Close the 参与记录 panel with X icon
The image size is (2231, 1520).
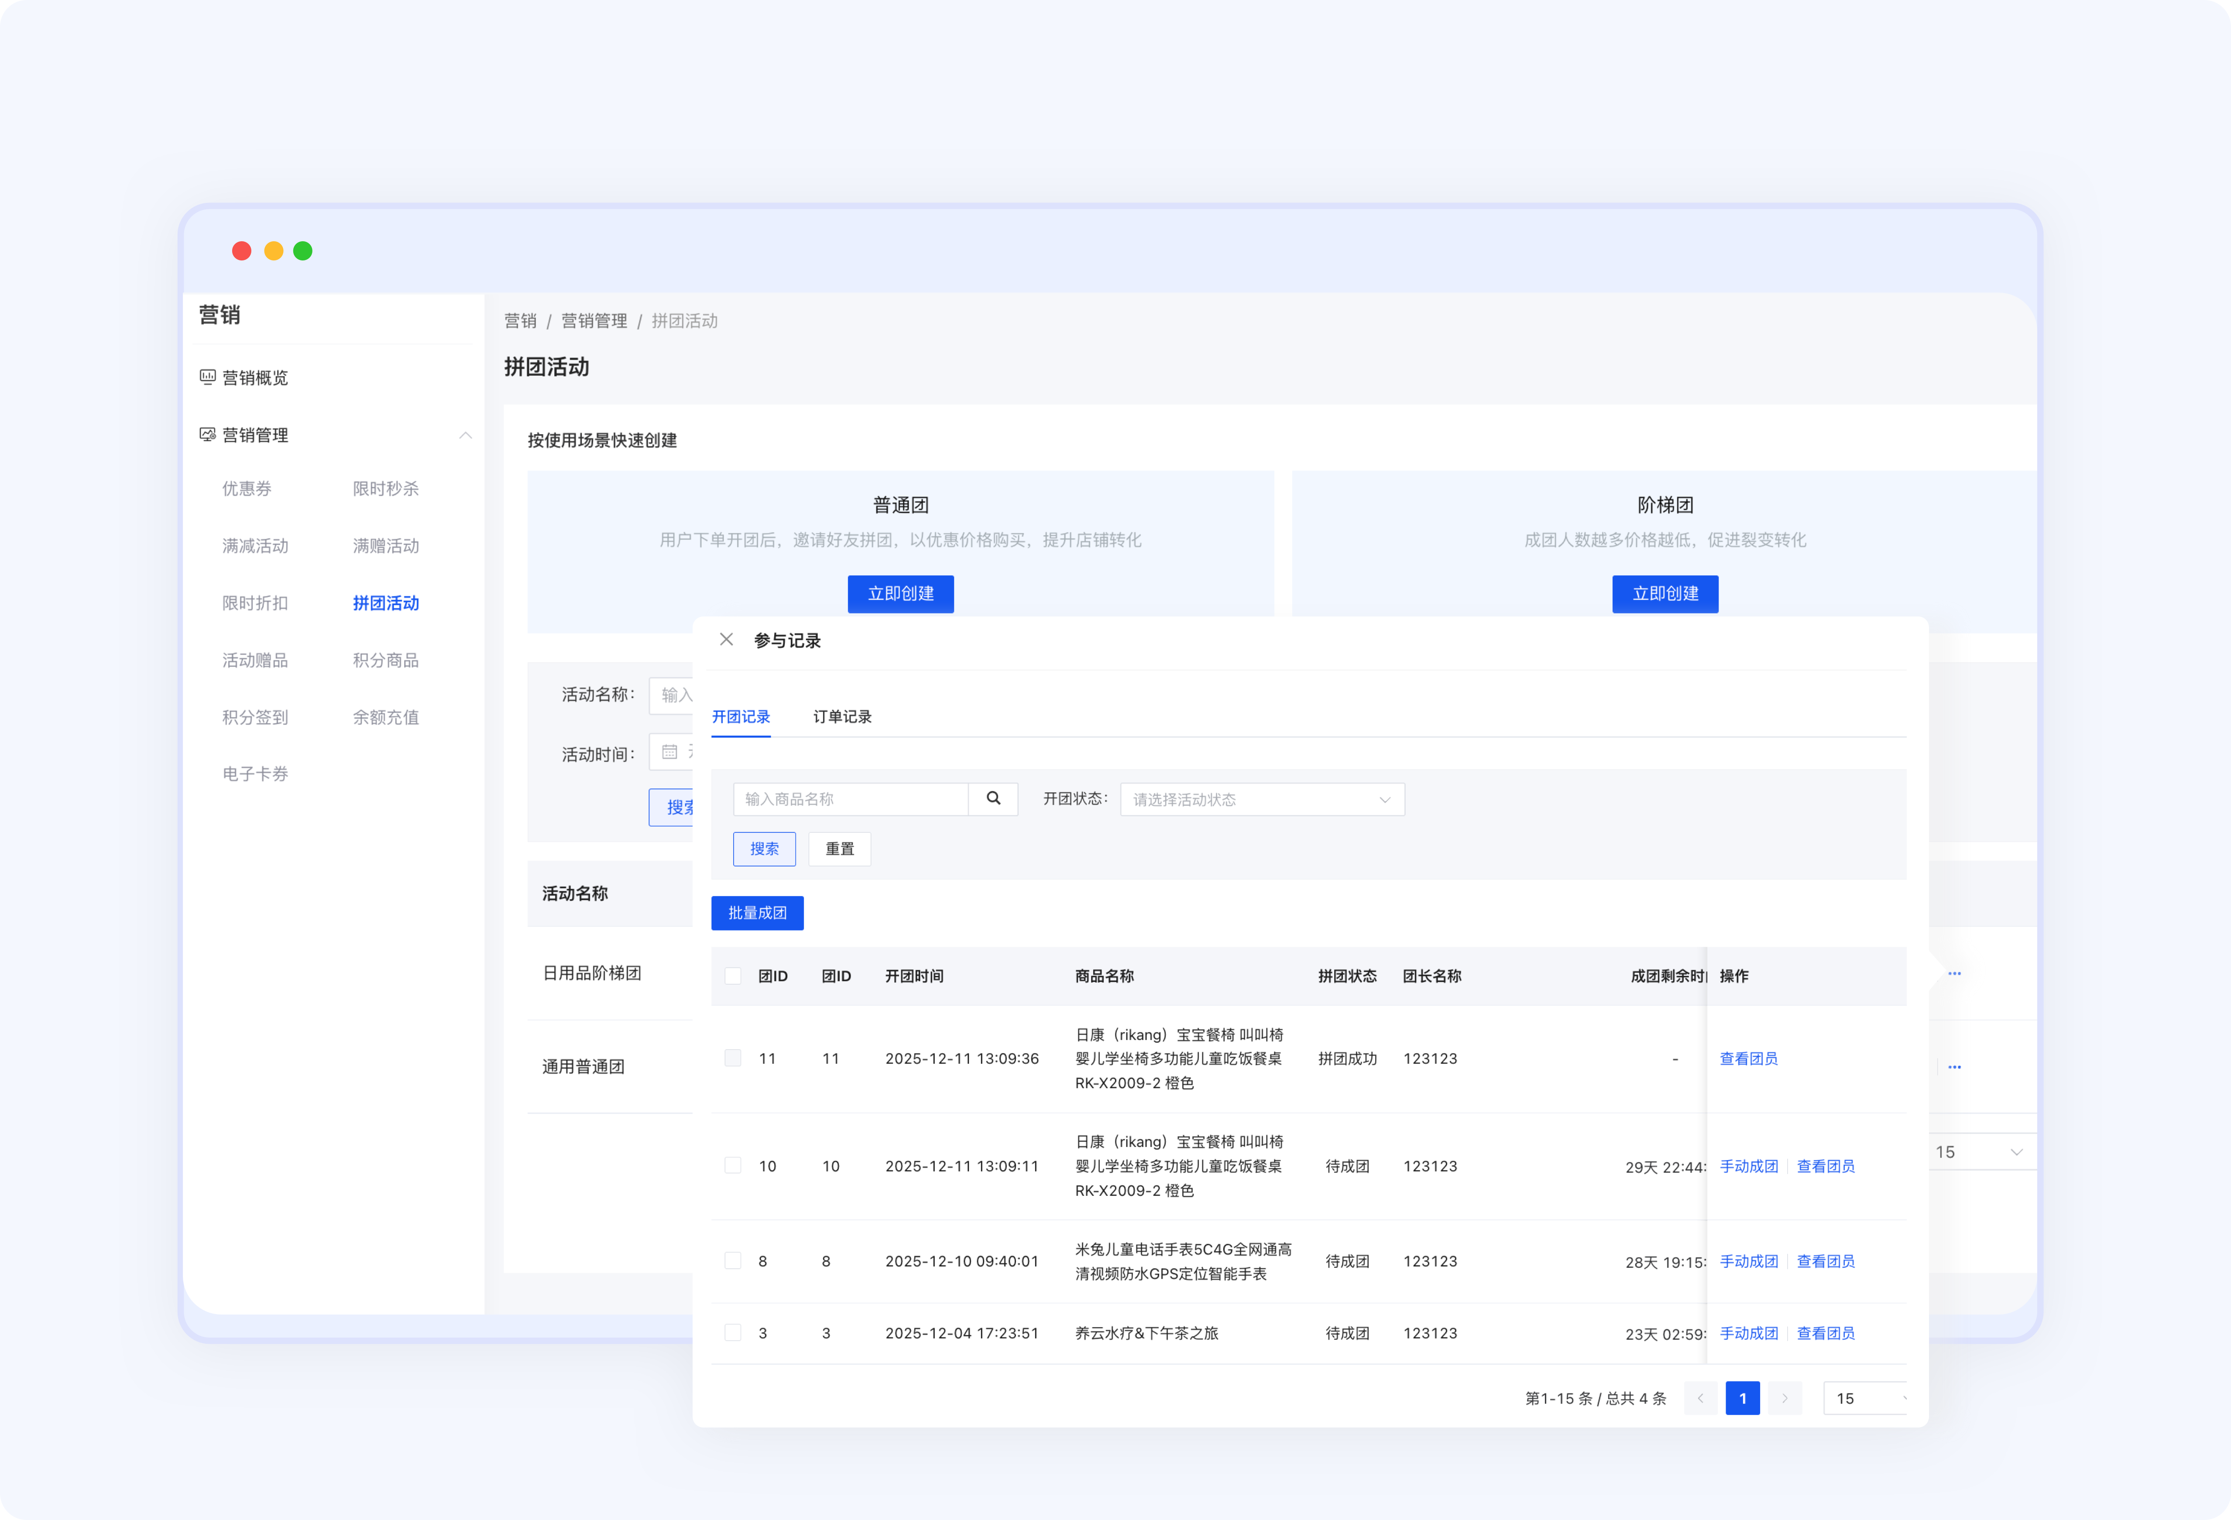727,640
